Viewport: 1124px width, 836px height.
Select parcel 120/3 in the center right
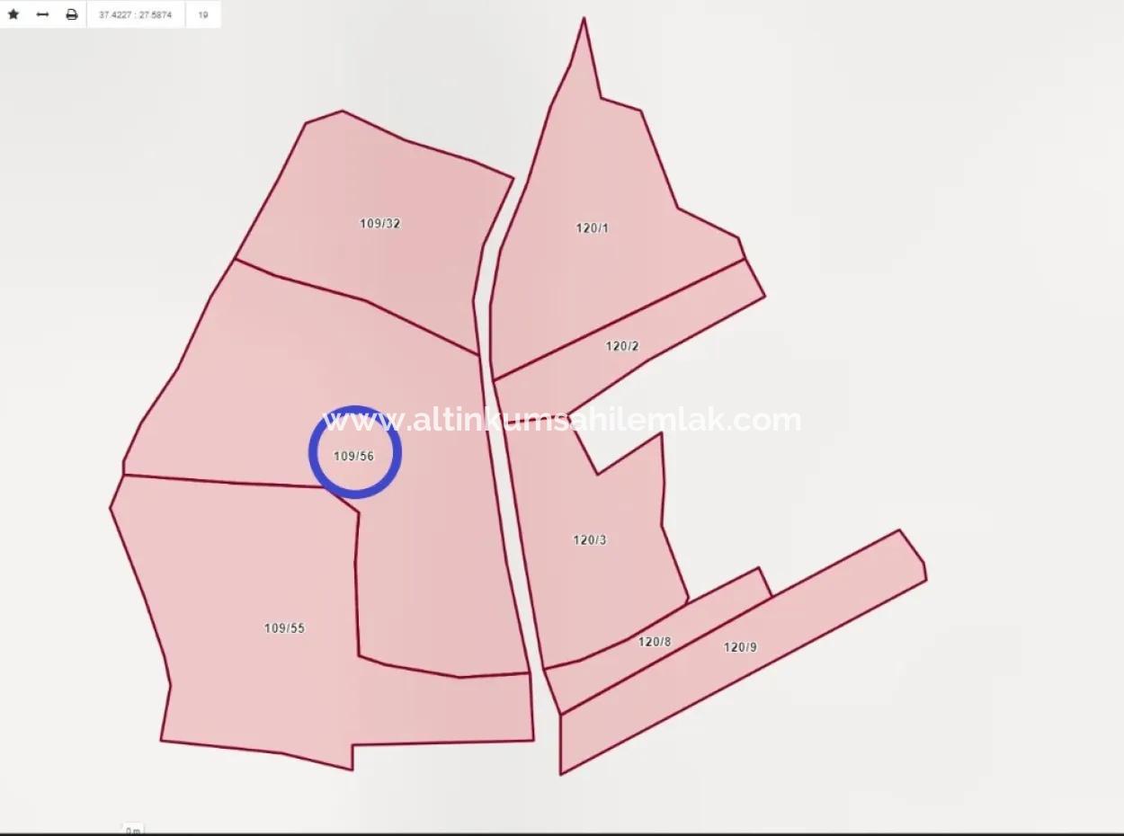point(591,539)
